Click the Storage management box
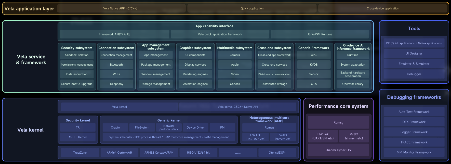451x164 pixels. click(x=156, y=84)
